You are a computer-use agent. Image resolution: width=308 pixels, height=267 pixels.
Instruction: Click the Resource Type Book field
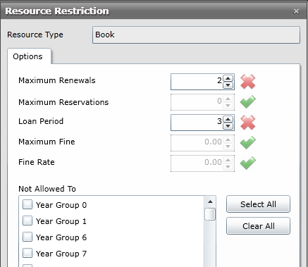coord(196,35)
